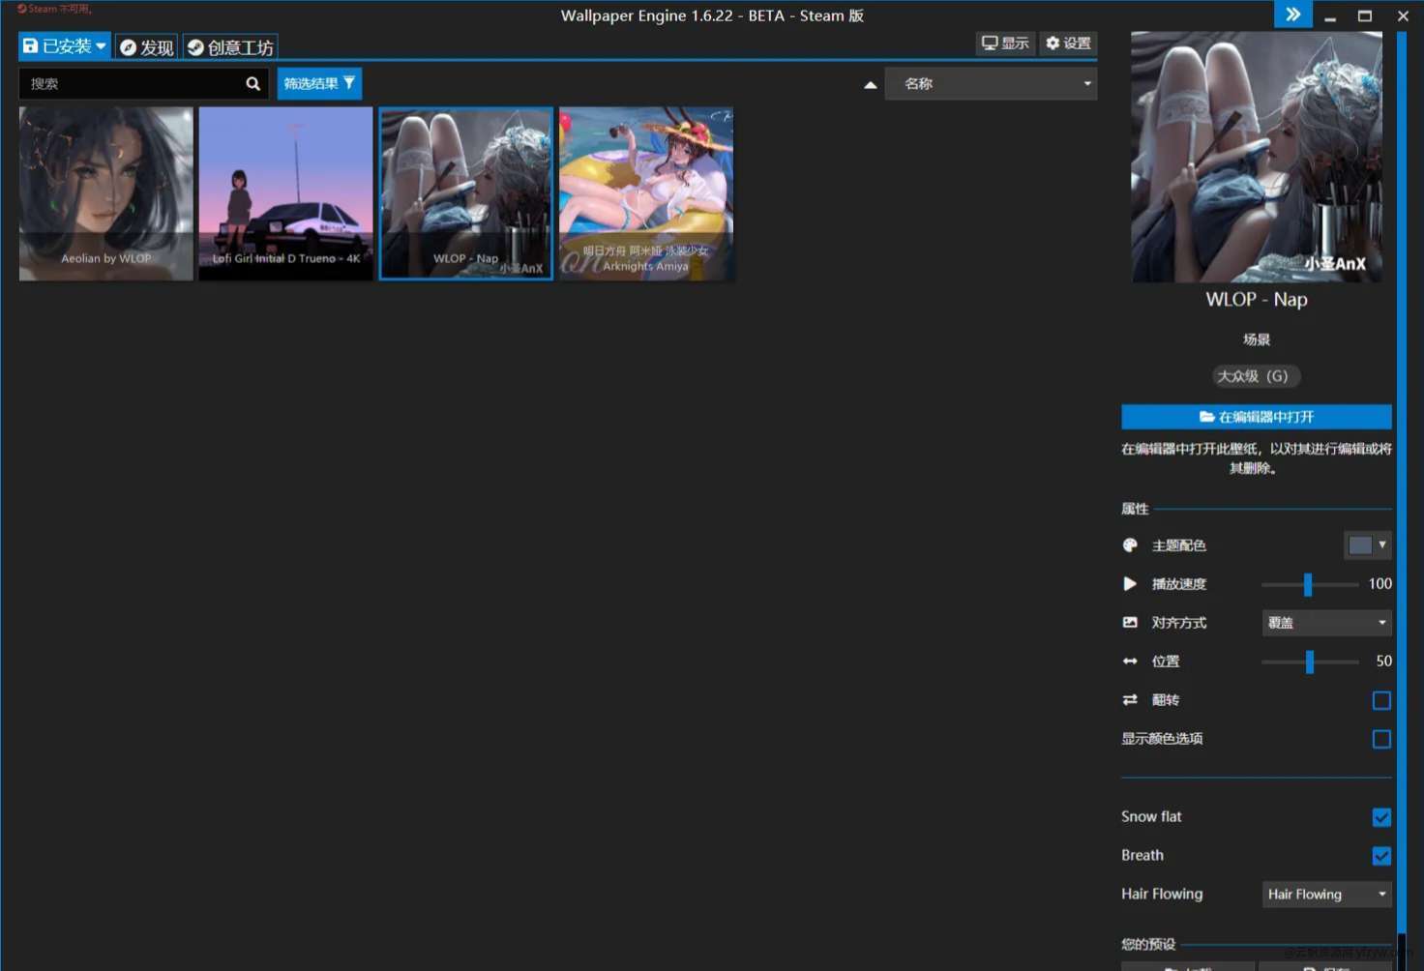Uncheck the Snow flat checkbox
Viewport: 1424px width, 971px height.
pos(1381,817)
